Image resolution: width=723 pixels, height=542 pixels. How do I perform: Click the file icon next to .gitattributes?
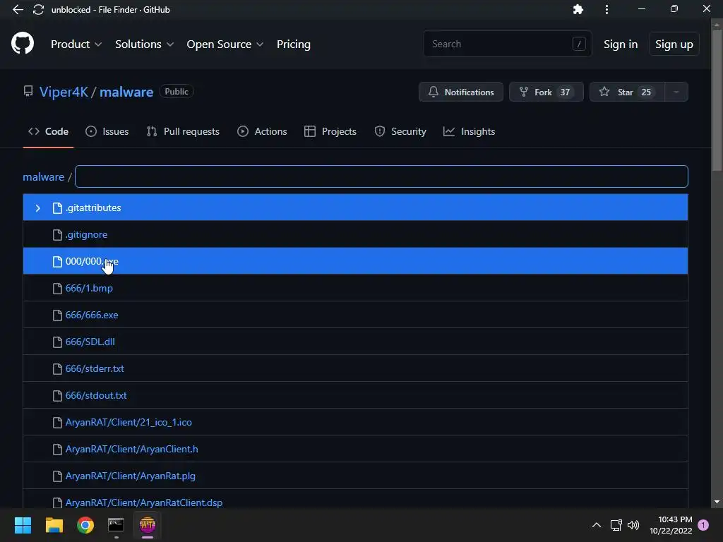point(57,208)
